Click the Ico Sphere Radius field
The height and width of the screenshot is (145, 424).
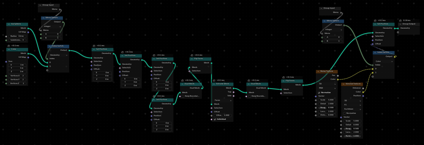coord(17,36)
